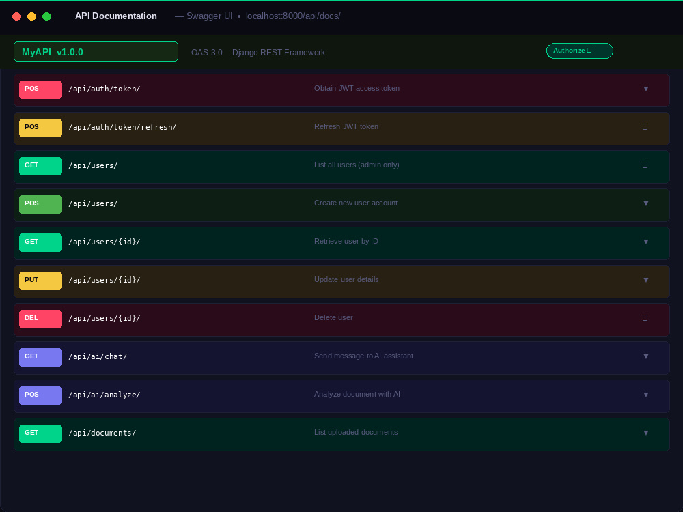Click the List all users (admin only) description
Viewport: 683px width, 512px height.
[357, 165]
